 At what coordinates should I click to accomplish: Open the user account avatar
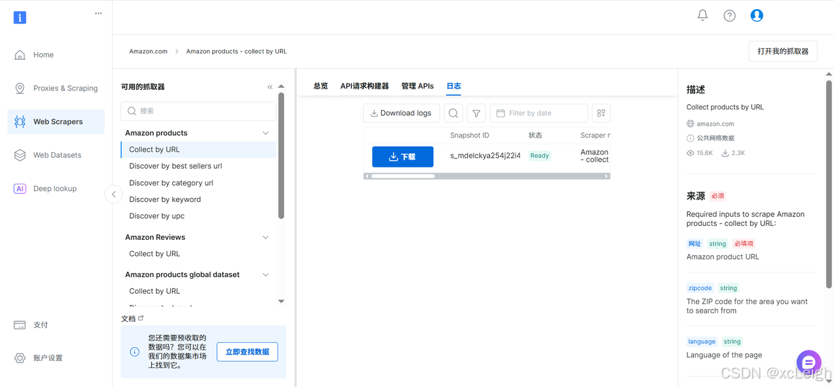pos(756,15)
